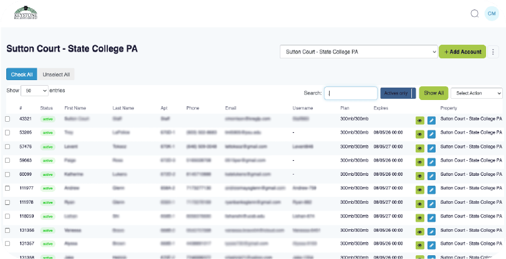
Task: Sort table by Expires column header
Action: (x=381, y=108)
